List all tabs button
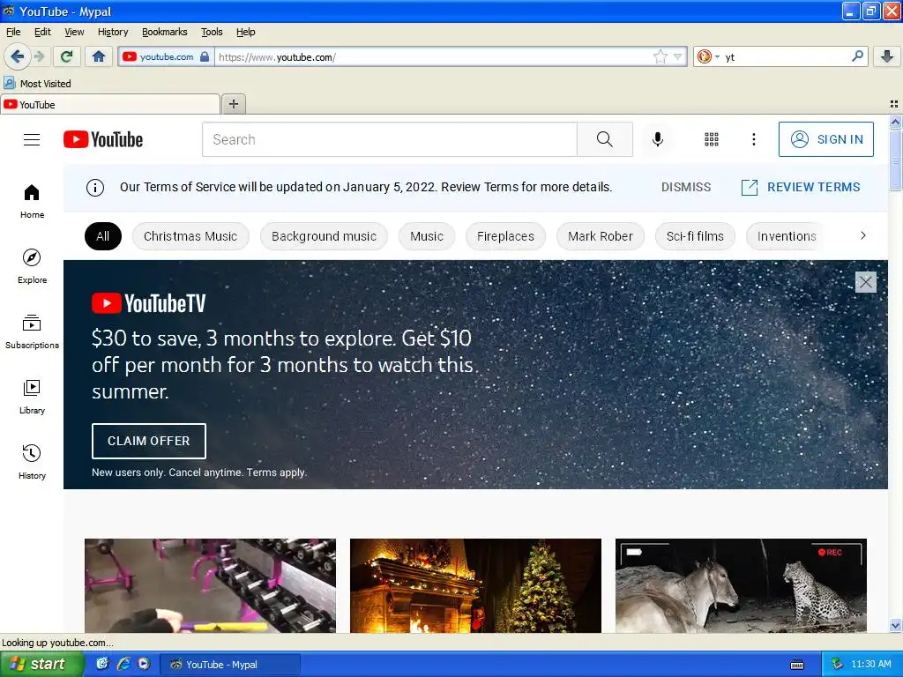 [x=894, y=104]
